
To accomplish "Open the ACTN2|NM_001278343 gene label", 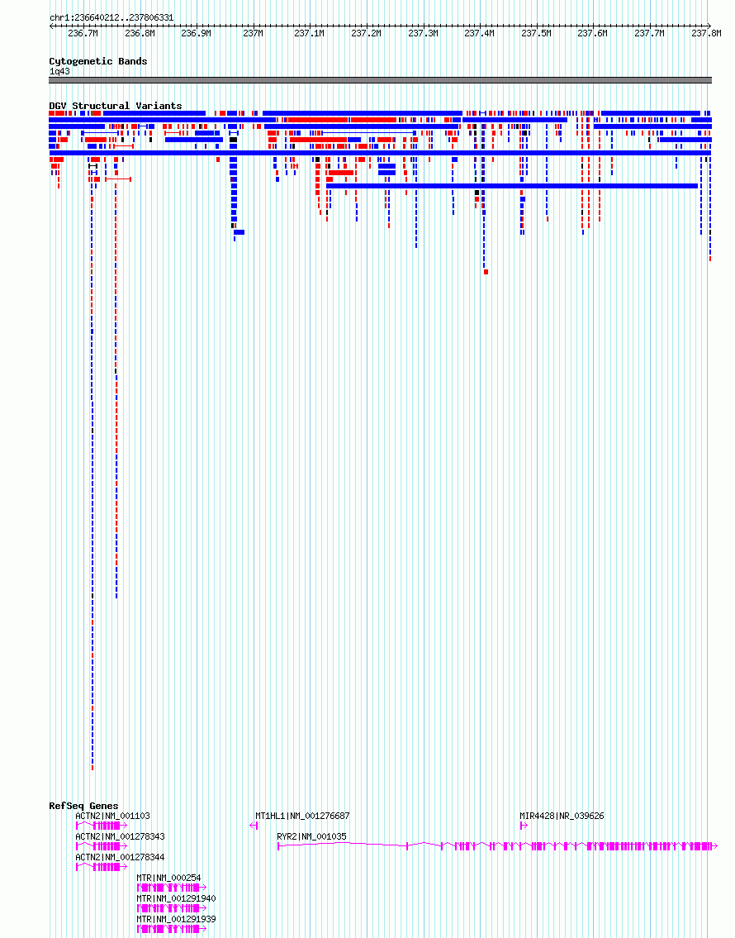I will (x=120, y=836).
